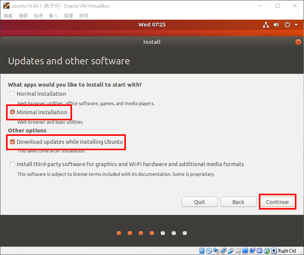Select Minimal installation radio button

13,112
